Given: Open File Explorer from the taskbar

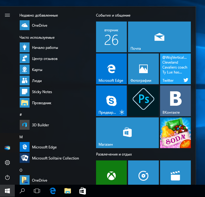Looking at the screenshot, I should pyautogui.click(x=68, y=191).
